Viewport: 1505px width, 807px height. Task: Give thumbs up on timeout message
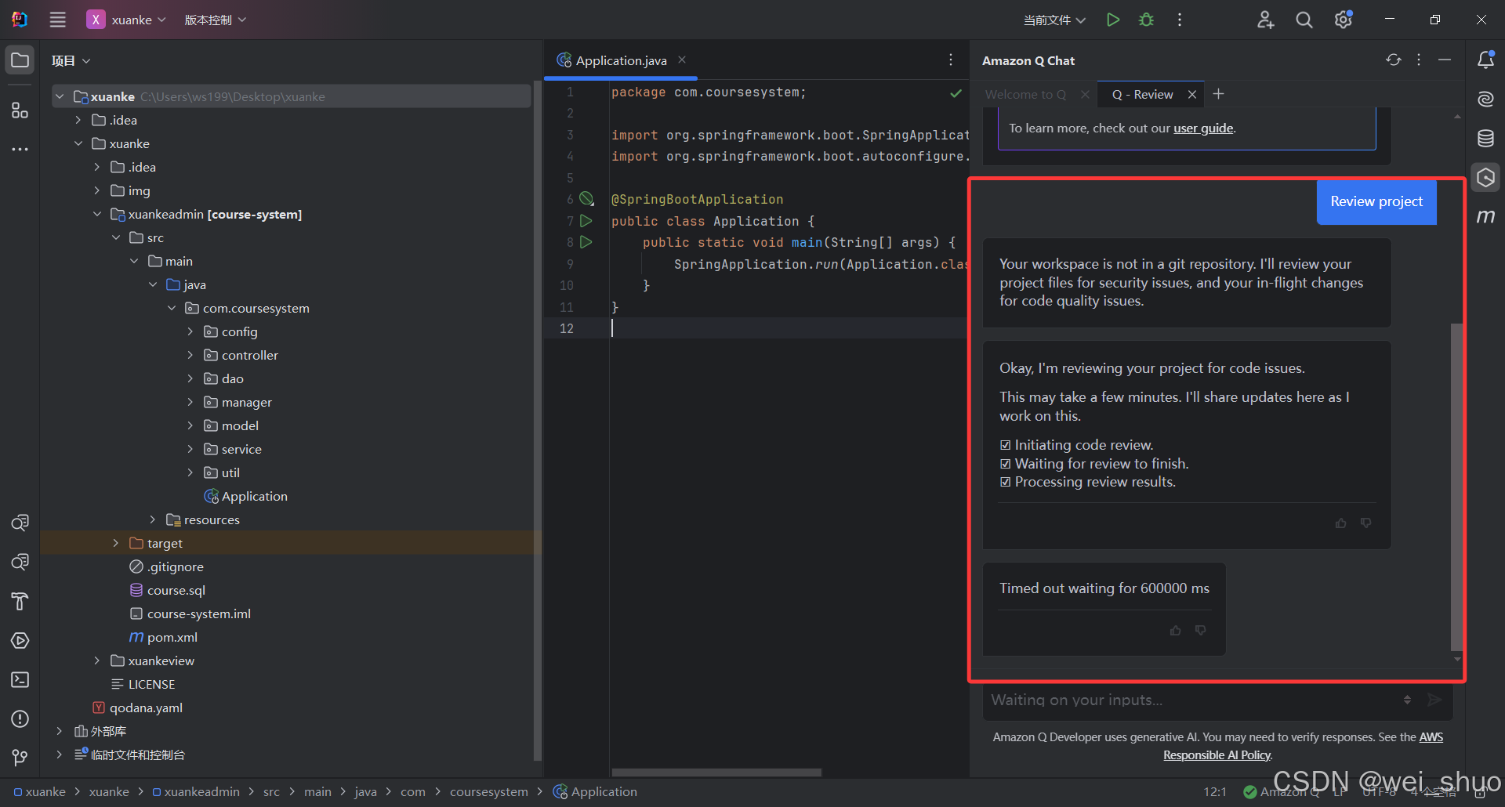pyautogui.click(x=1175, y=630)
